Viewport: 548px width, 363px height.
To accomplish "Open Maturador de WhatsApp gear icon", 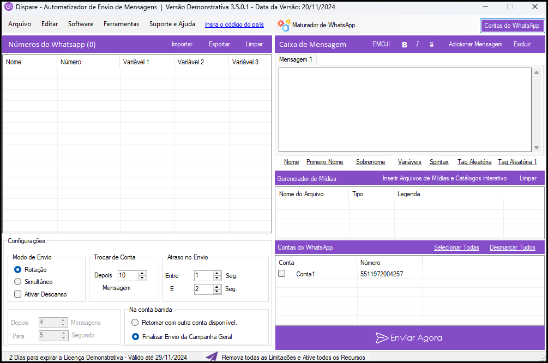I will tap(284, 25).
